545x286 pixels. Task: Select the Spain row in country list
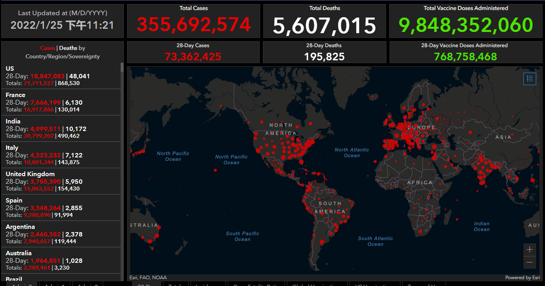pos(61,208)
